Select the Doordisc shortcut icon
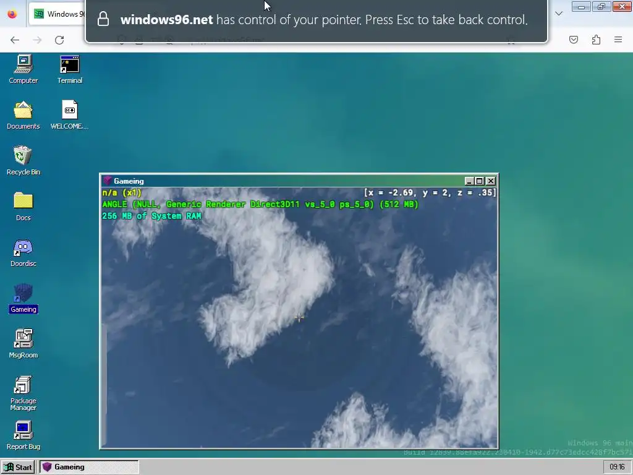Viewport: 633px width, 475px height. pyautogui.click(x=23, y=253)
